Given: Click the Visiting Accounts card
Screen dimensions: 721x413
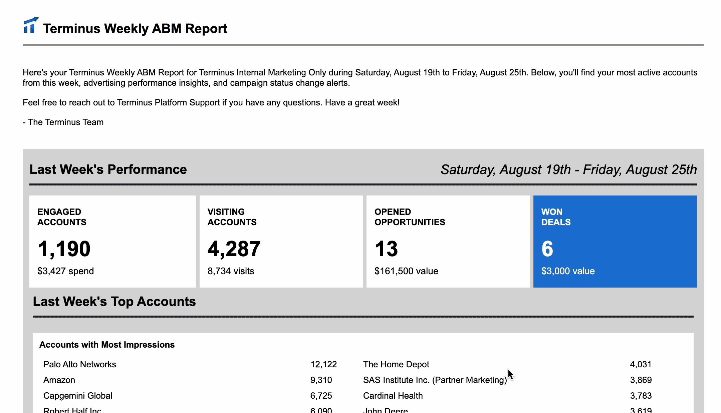Looking at the screenshot, I should [x=281, y=241].
